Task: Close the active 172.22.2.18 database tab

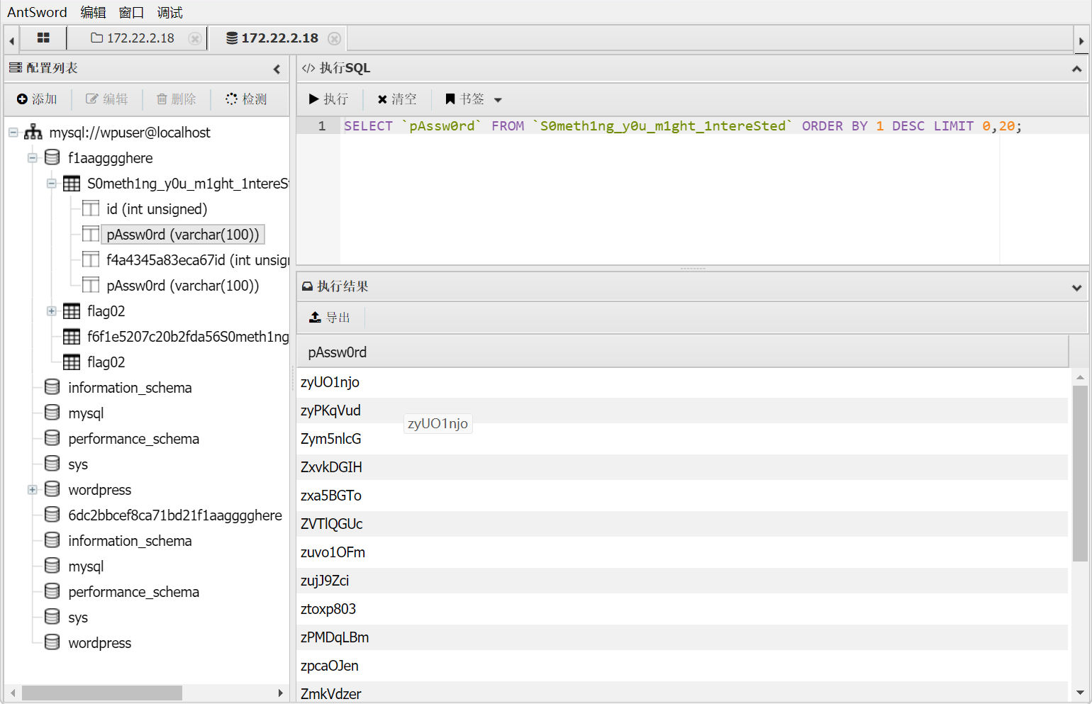Action: tap(334, 38)
